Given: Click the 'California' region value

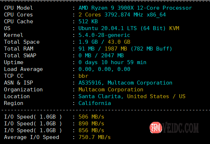Looking at the screenshot, I should (94, 103).
